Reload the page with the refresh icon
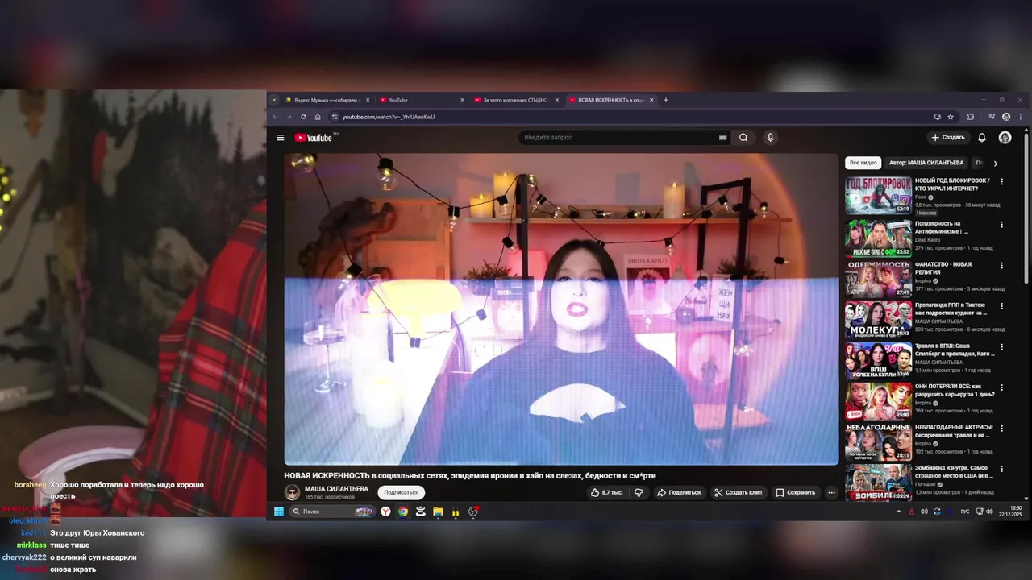The image size is (1032, 580). pos(303,117)
